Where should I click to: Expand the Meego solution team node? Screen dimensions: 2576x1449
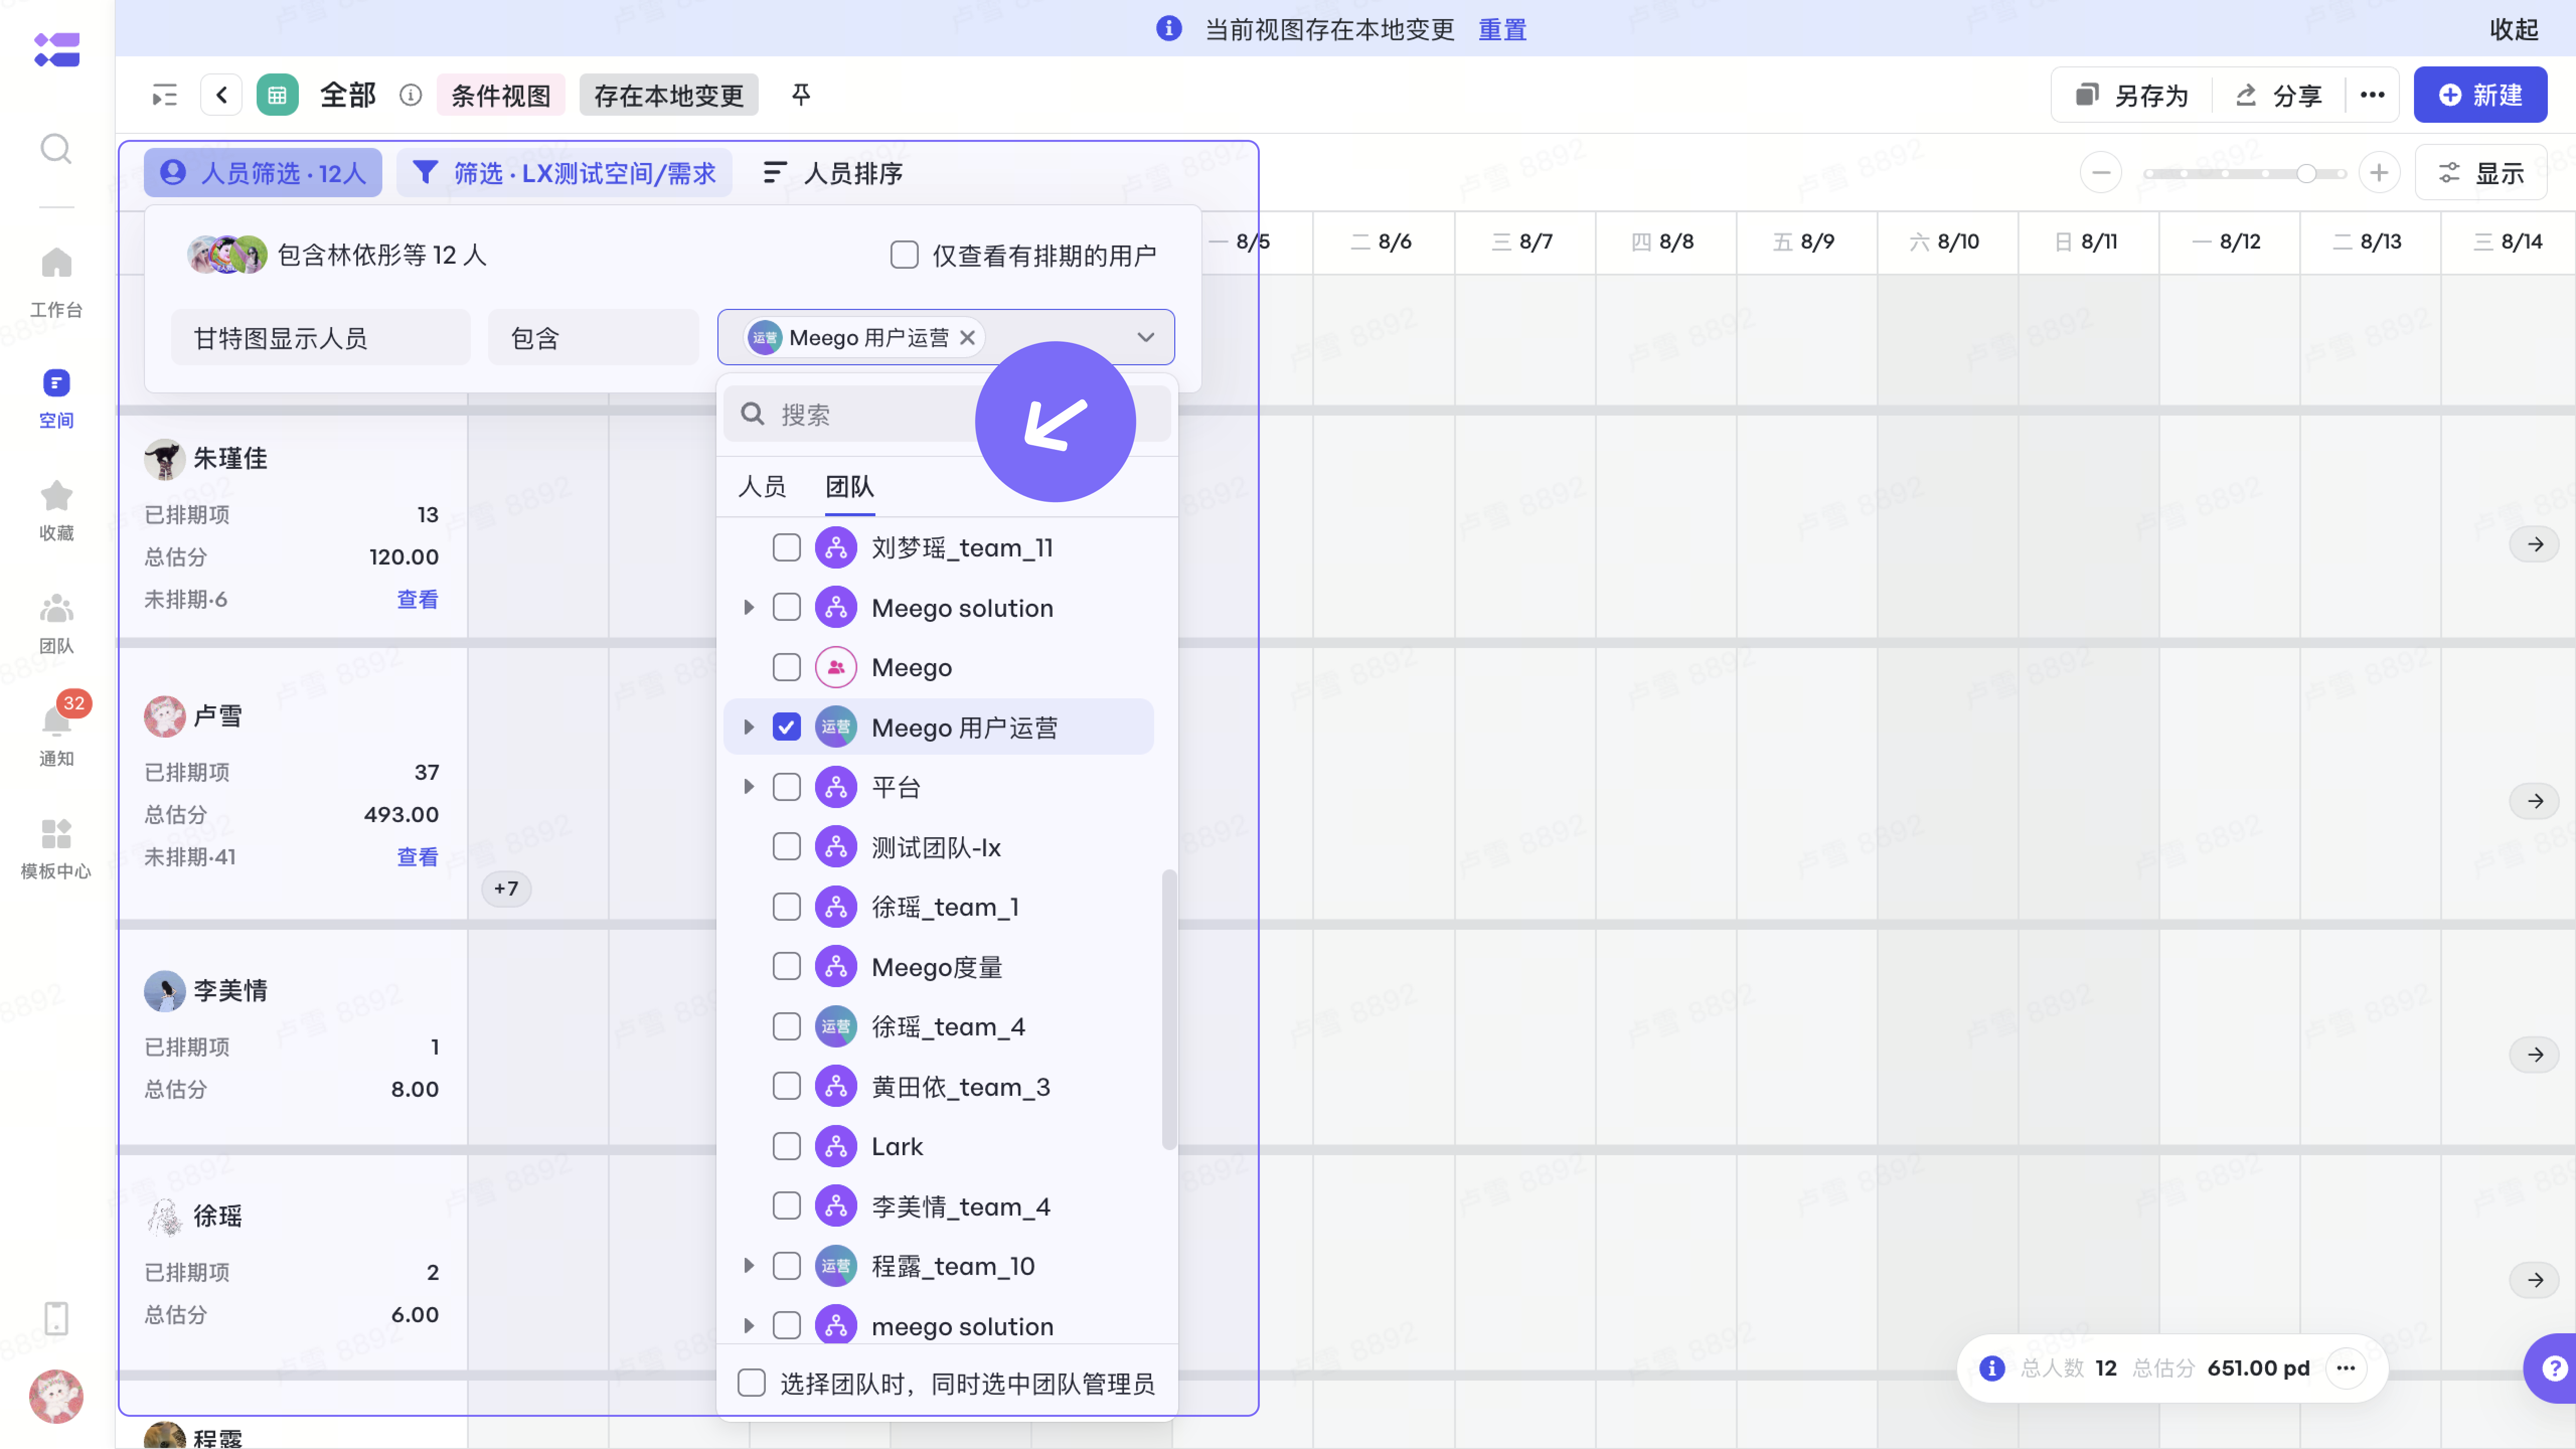click(748, 608)
